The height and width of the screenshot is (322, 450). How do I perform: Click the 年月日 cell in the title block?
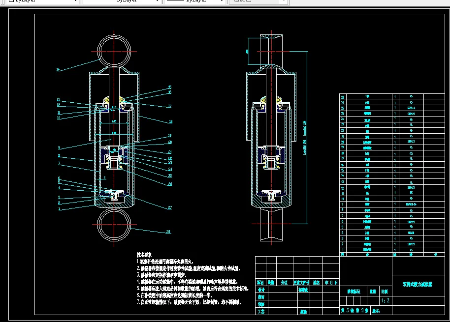click(331, 283)
